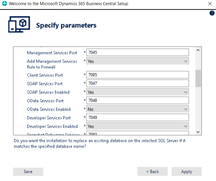Screen dimensions: 216x181
Task: Open the OData Services Enabled dropdown
Action: click(x=138, y=109)
